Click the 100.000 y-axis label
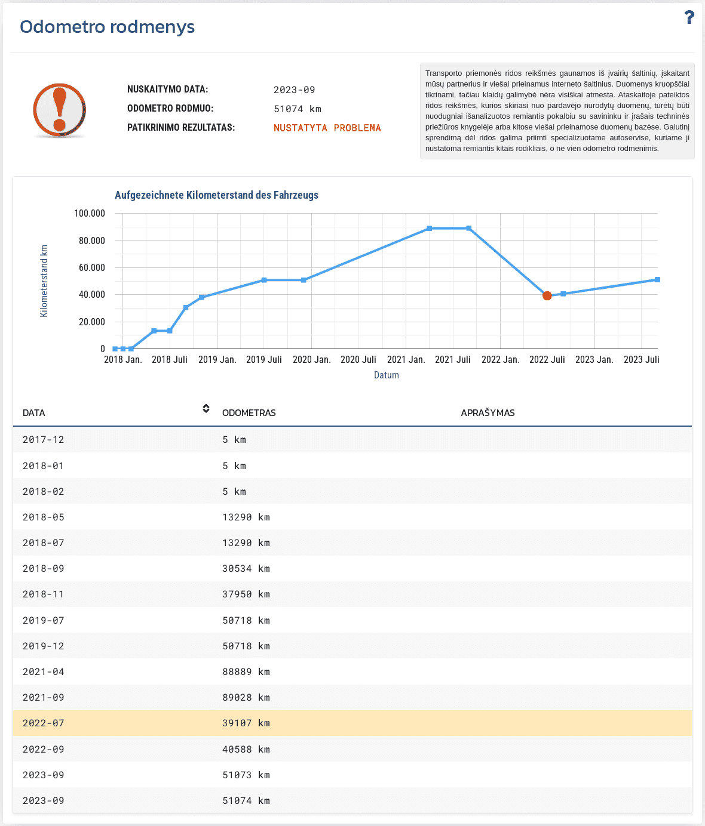Image resolution: width=705 pixels, height=826 pixels. tap(90, 214)
